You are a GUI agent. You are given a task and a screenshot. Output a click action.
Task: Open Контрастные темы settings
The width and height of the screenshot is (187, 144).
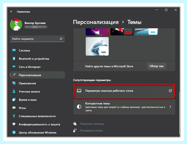point(124,107)
